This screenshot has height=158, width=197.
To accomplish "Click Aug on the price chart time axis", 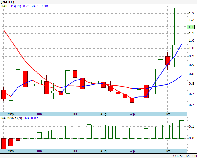I will (103, 114).
